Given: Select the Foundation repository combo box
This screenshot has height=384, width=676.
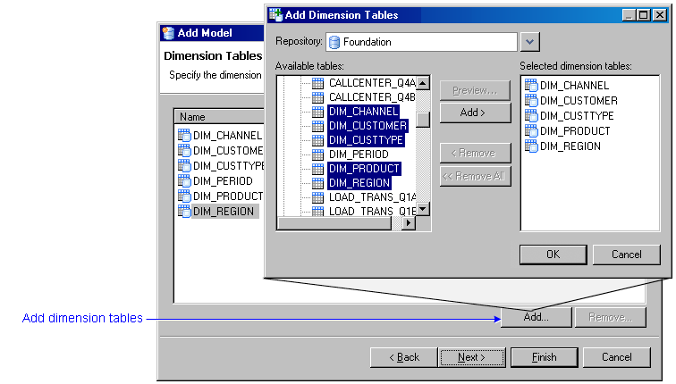Looking at the screenshot, I should pos(420,42).
